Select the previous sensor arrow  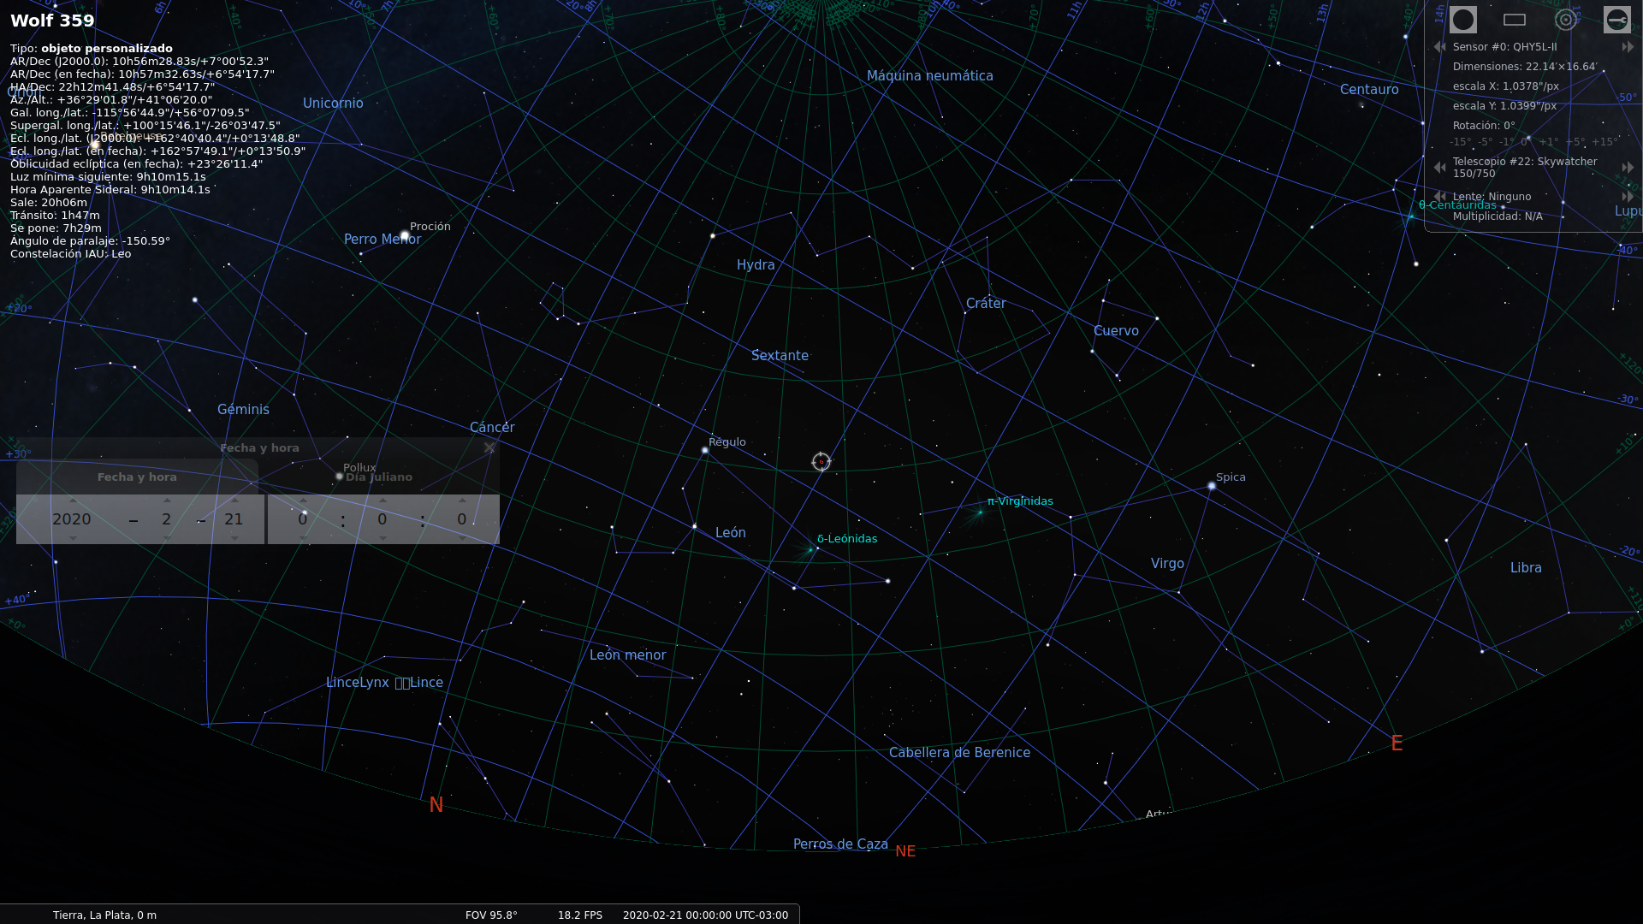1439,47
